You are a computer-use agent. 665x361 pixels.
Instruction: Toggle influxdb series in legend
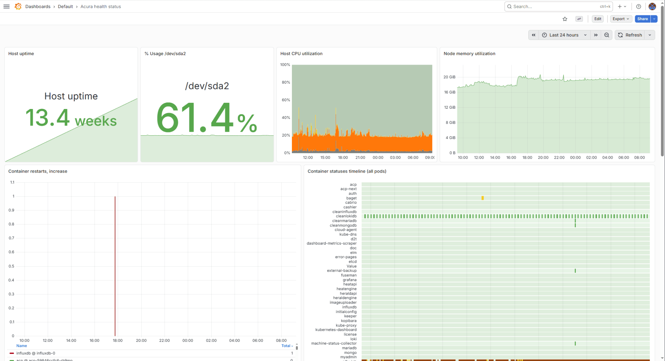click(36, 353)
